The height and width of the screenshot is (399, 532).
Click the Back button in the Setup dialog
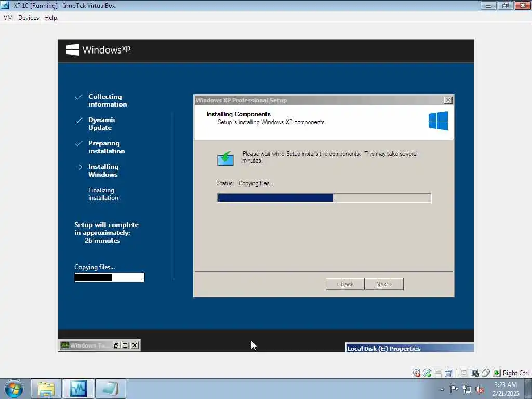[345, 284]
